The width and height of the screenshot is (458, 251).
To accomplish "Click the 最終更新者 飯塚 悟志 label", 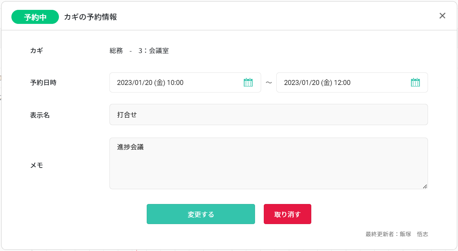I will (x=396, y=234).
